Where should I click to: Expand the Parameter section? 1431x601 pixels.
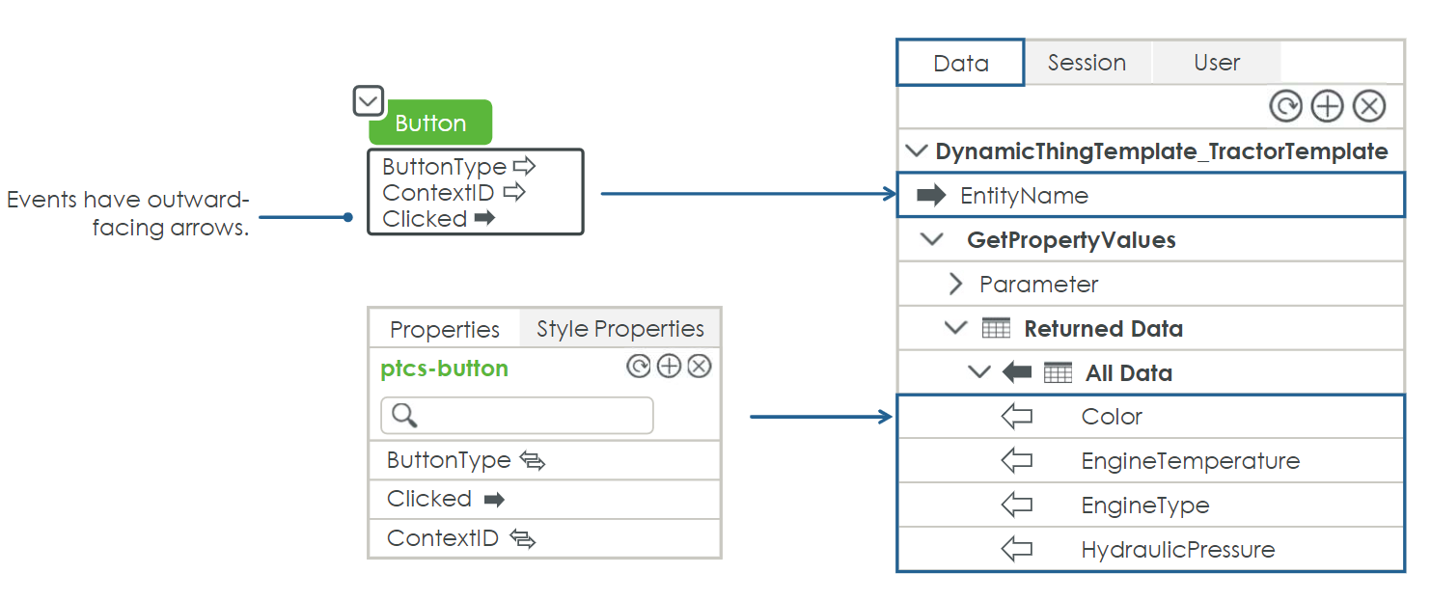click(955, 284)
